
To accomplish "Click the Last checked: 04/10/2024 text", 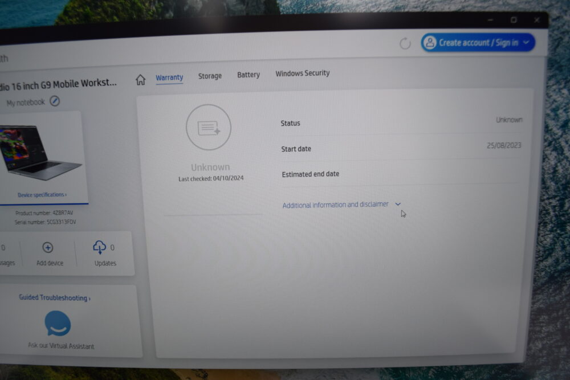I will (211, 178).
